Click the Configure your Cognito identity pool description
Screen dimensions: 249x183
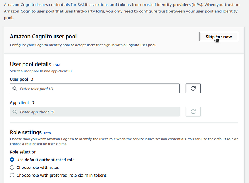pos(83,45)
